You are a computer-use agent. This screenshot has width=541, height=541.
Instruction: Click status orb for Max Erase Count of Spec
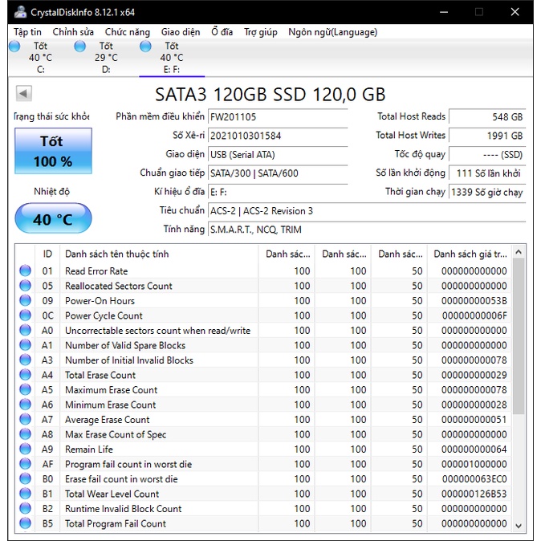(25, 433)
